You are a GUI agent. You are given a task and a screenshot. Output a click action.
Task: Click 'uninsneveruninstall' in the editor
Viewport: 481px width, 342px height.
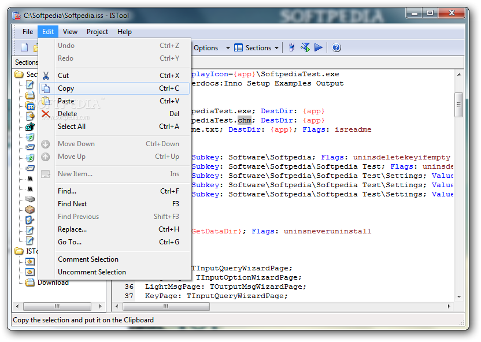pyautogui.click(x=327, y=231)
